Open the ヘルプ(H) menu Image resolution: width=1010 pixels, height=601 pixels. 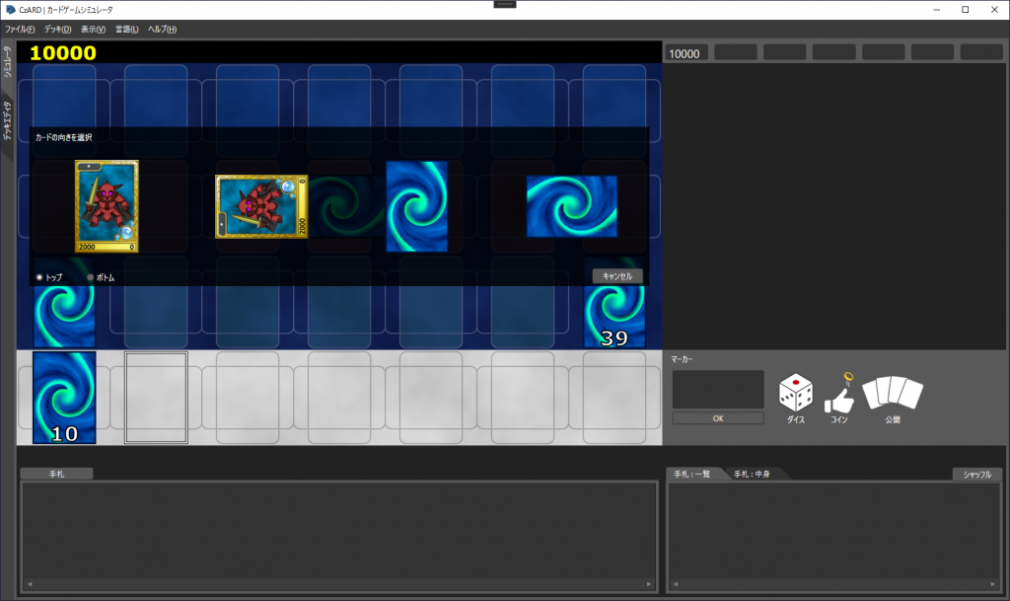coord(163,29)
